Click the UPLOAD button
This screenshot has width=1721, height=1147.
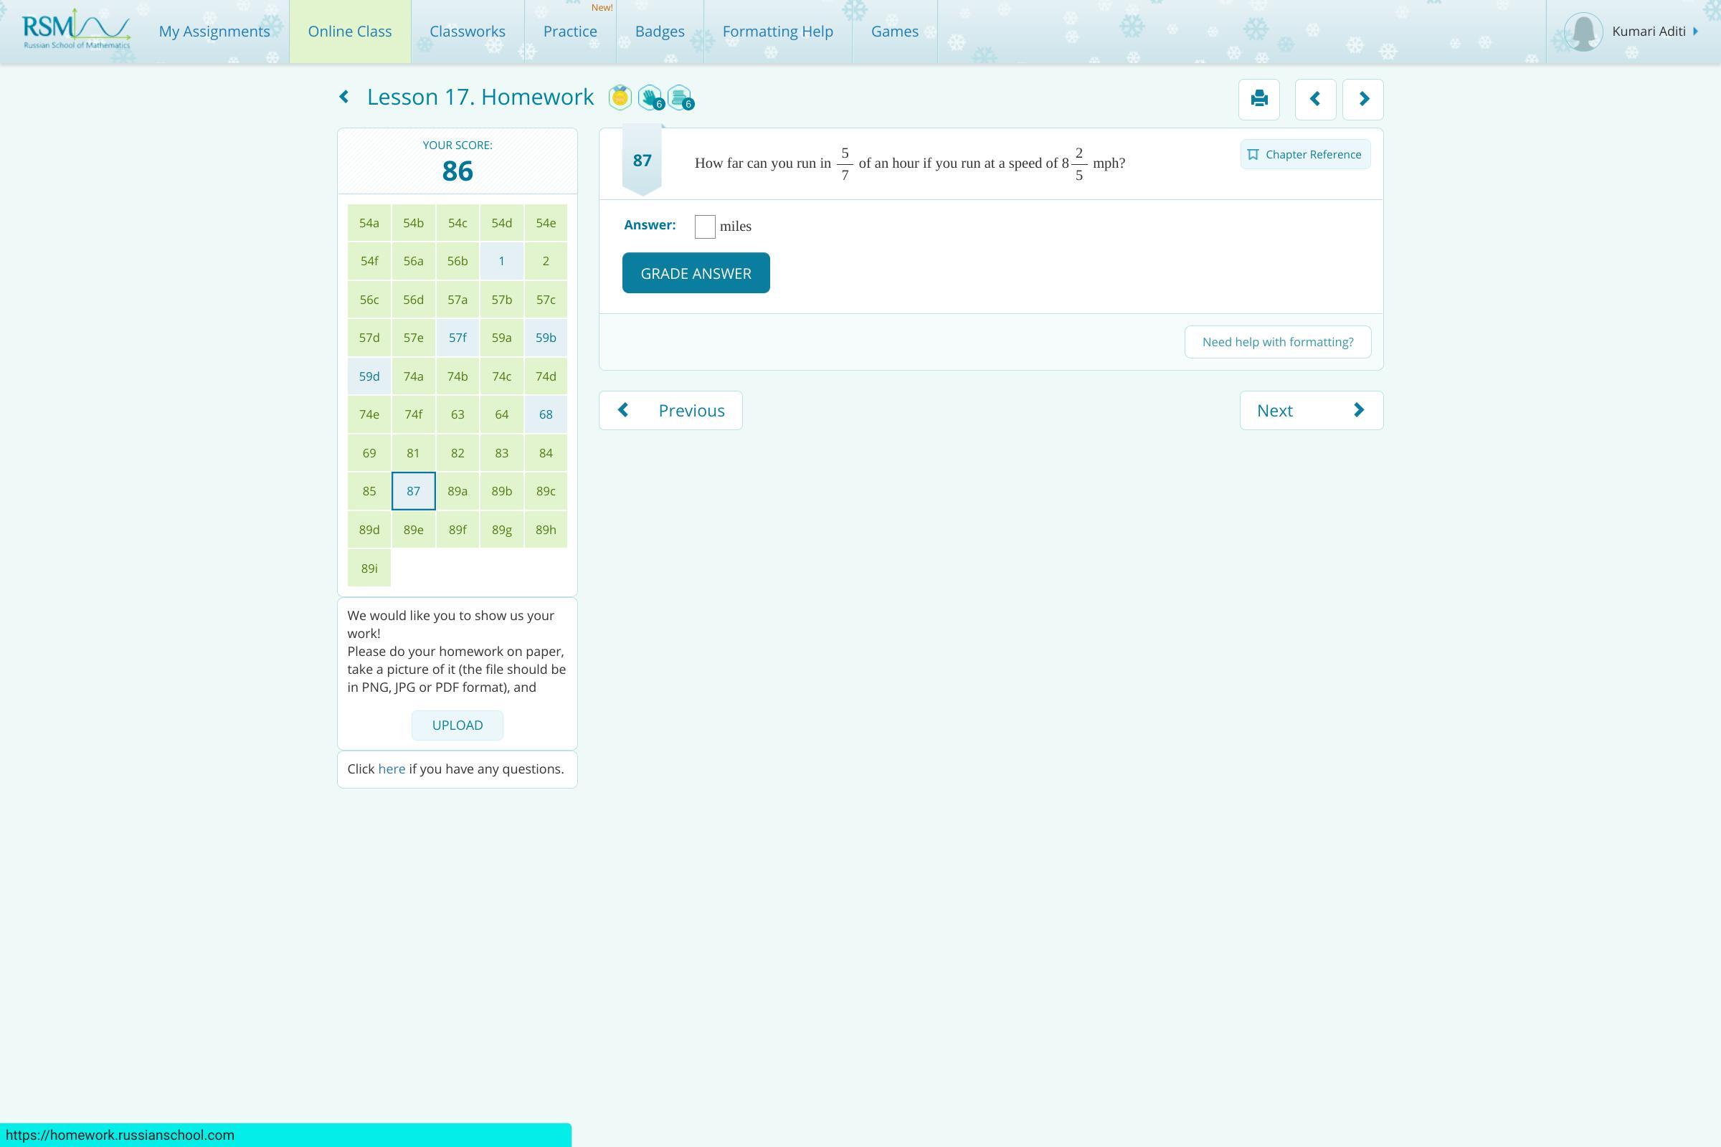tap(457, 725)
